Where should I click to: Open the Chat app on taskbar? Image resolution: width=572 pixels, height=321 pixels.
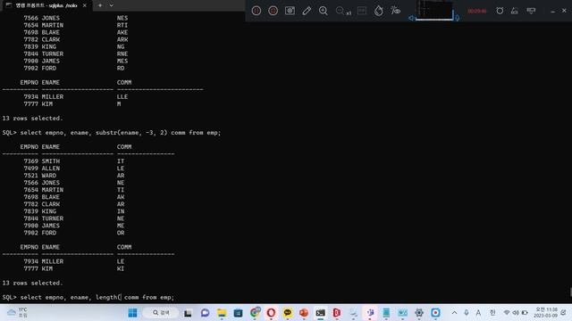pyautogui.click(x=205, y=313)
